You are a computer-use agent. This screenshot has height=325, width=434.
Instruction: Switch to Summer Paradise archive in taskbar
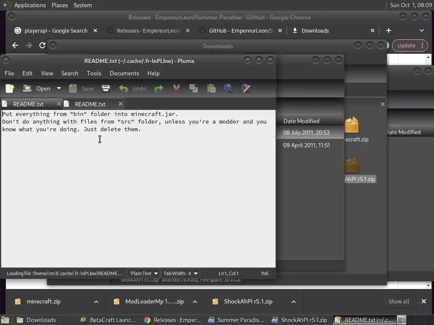coord(237,320)
